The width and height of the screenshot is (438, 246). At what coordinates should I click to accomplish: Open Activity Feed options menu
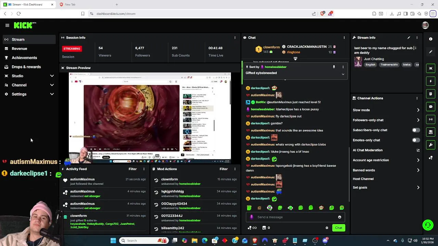(144, 169)
